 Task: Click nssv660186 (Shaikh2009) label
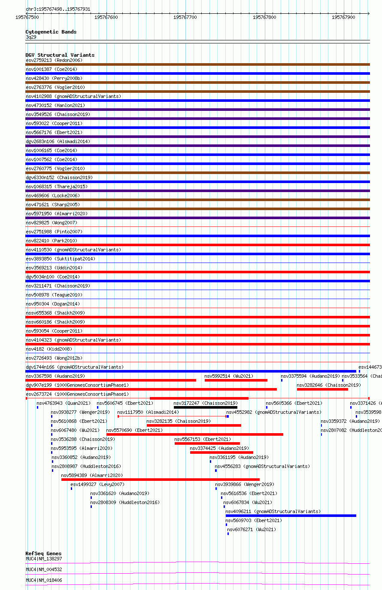(55, 322)
